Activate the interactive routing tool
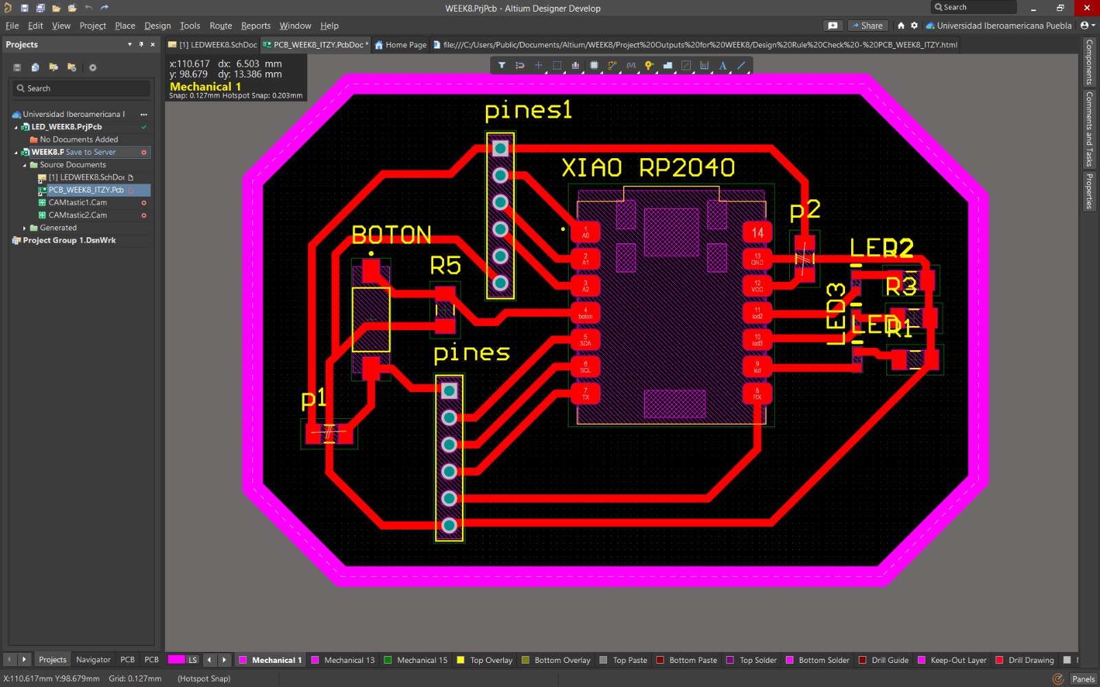The height and width of the screenshot is (687, 1100). 612,65
